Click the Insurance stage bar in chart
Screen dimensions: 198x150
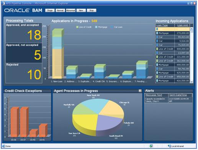(x=114, y=77)
